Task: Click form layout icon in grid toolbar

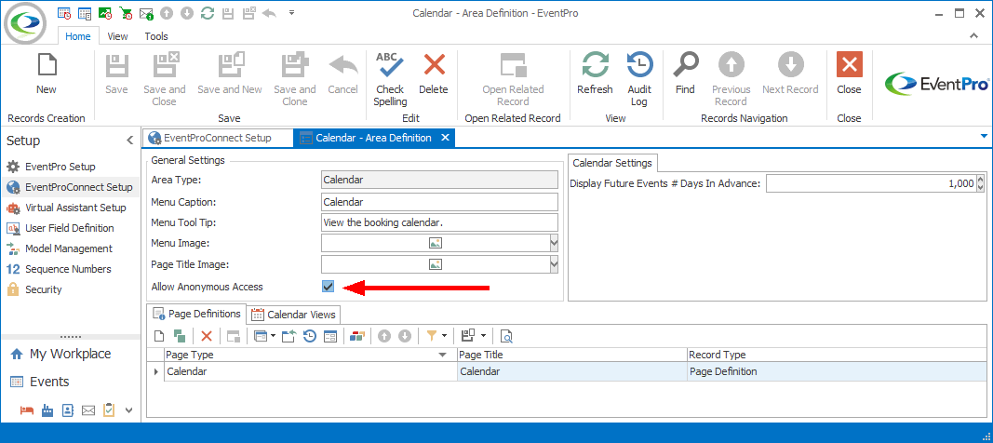Action: pos(330,336)
